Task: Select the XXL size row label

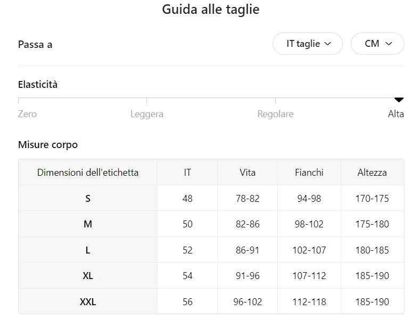Action: [88, 302]
